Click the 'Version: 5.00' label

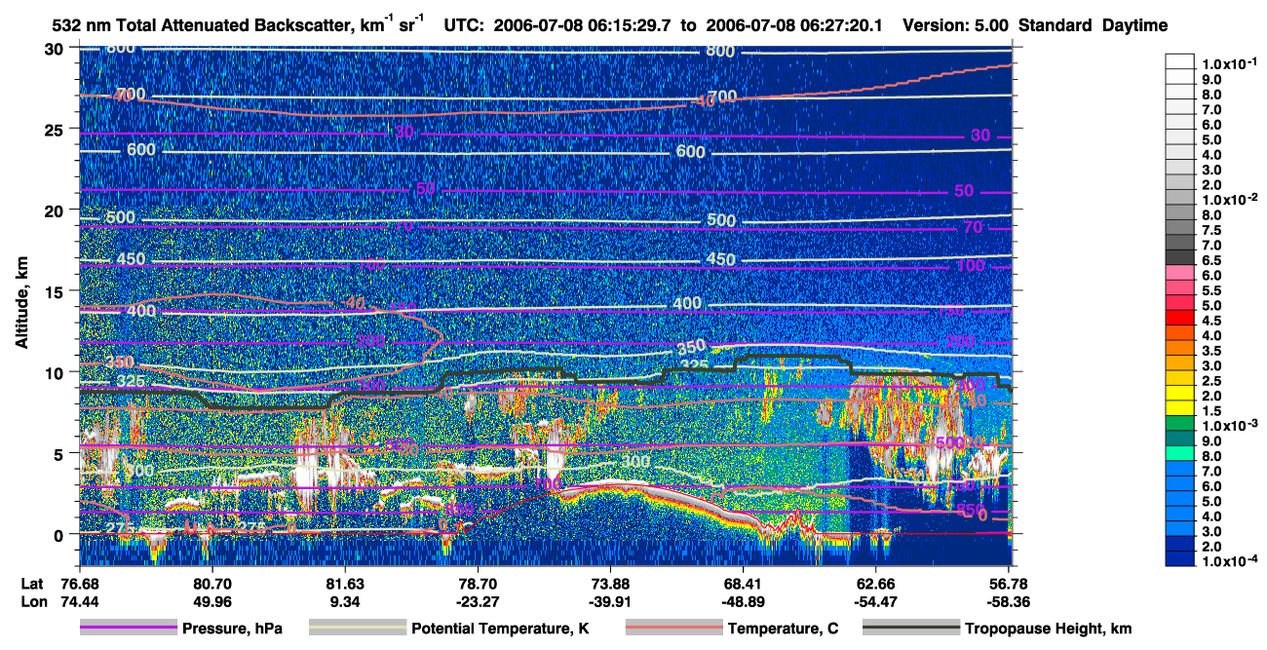(x=957, y=25)
